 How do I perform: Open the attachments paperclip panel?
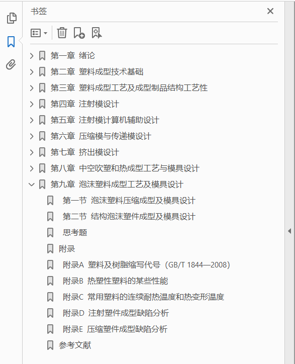click(11, 64)
